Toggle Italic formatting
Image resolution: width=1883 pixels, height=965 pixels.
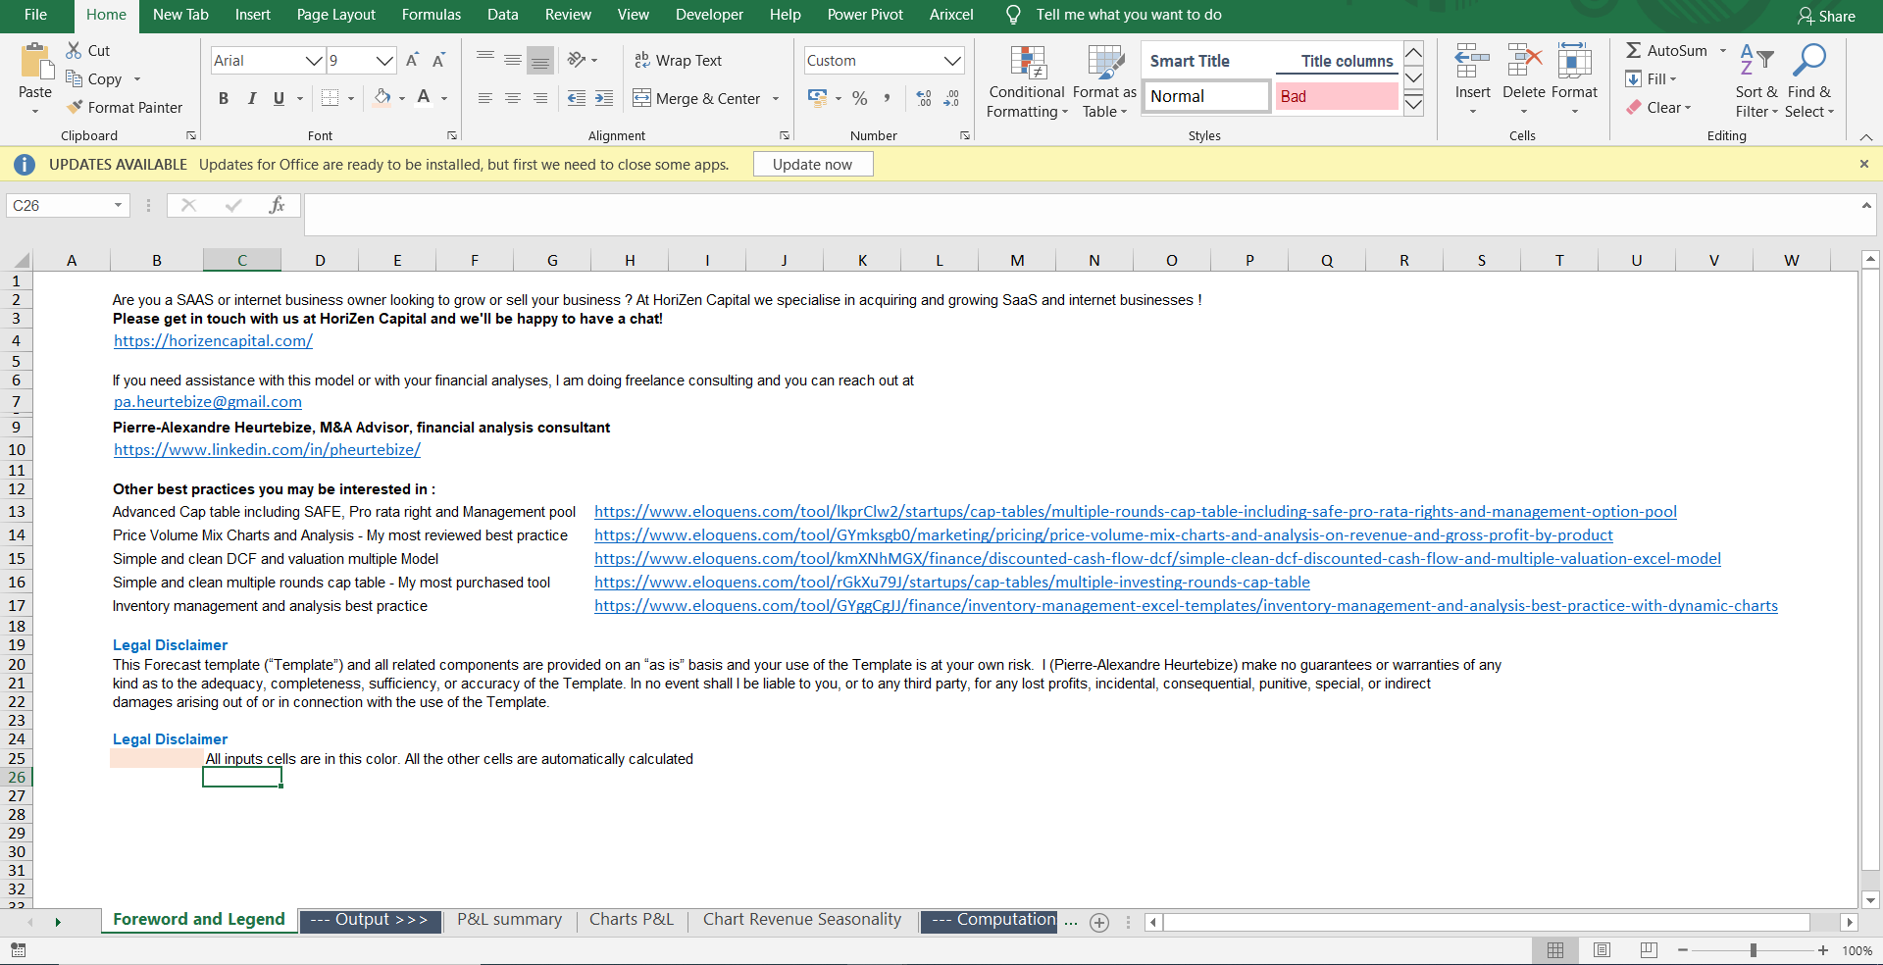[251, 98]
